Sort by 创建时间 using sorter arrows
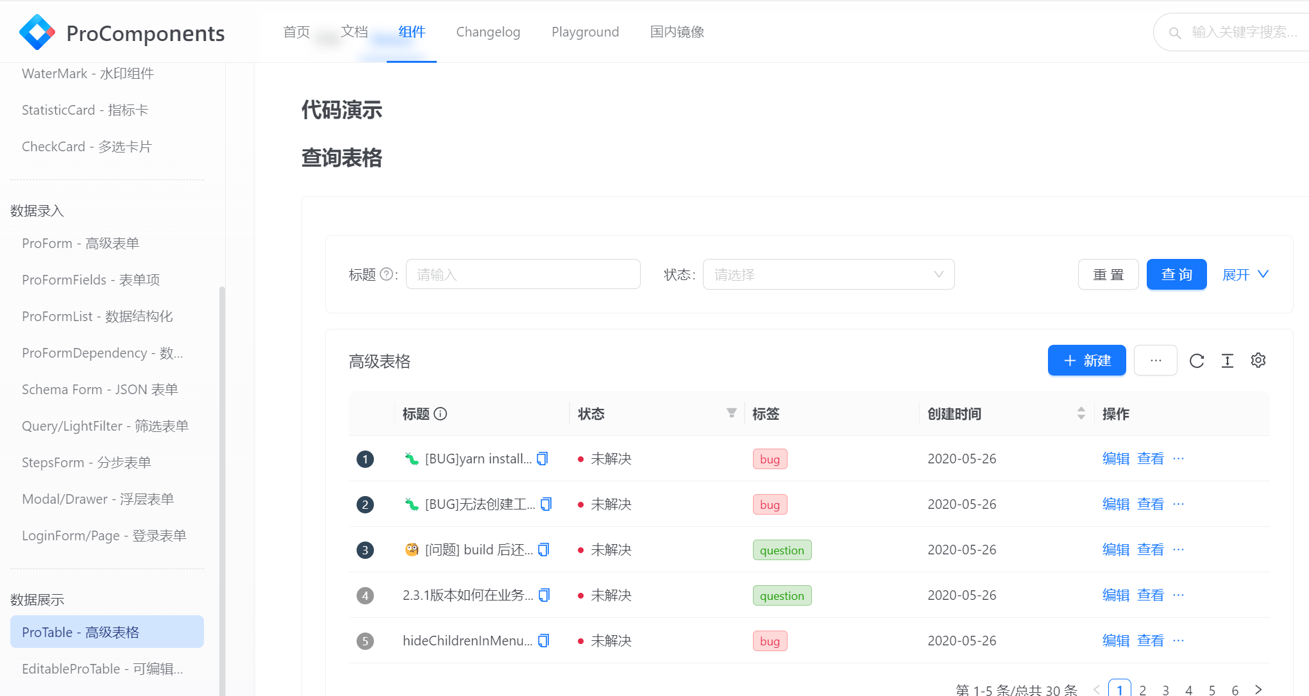 click(1081, 413)
